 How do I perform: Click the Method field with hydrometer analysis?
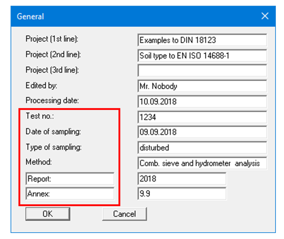(x=202, y=163)
